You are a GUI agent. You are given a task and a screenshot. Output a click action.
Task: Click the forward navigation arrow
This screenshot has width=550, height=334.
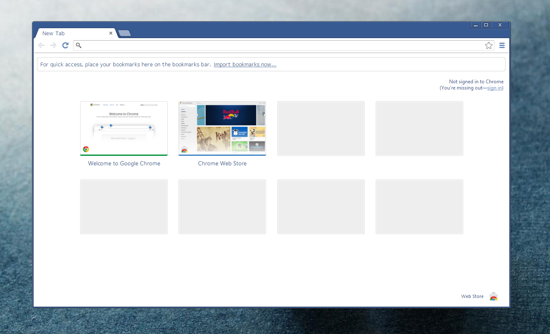53,45
